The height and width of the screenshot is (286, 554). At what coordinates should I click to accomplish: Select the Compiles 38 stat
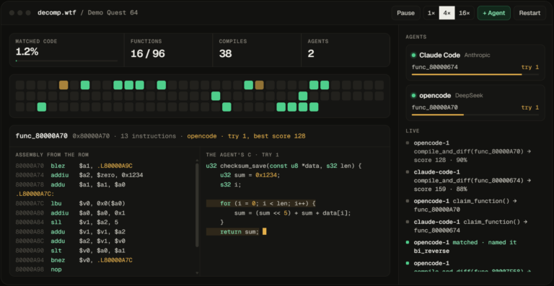(x=257, y=50)
